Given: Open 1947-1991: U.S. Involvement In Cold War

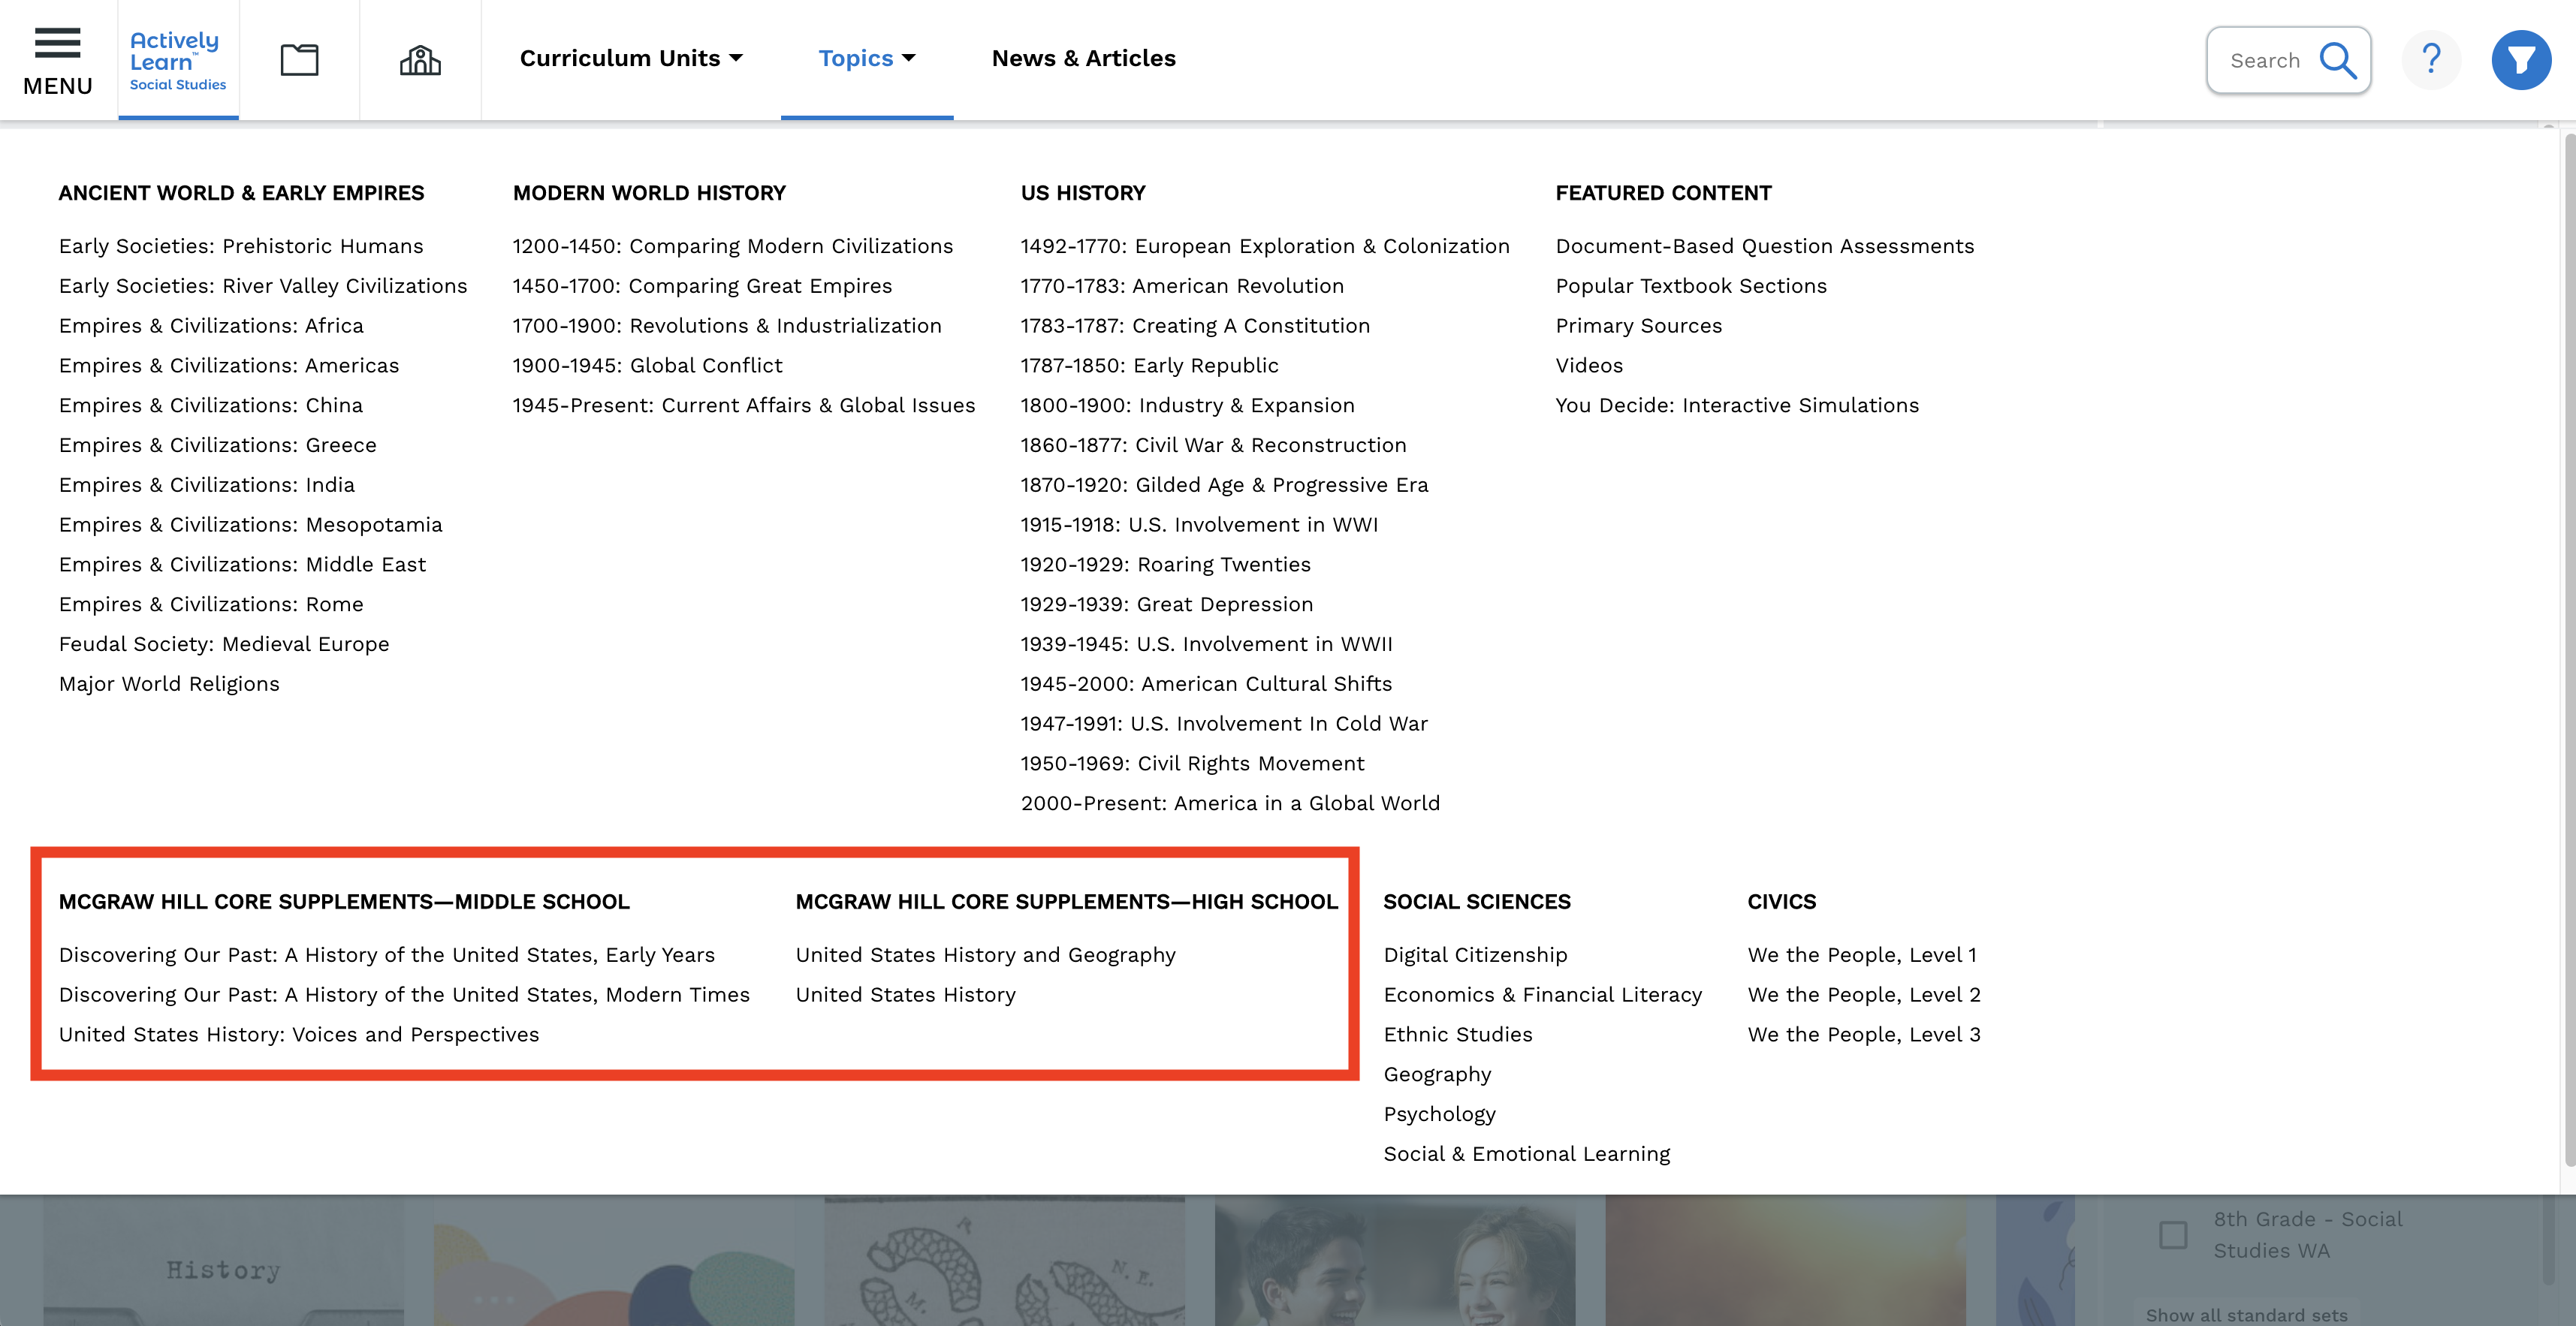Looking at the screenshot, I should coord(1224,724).
